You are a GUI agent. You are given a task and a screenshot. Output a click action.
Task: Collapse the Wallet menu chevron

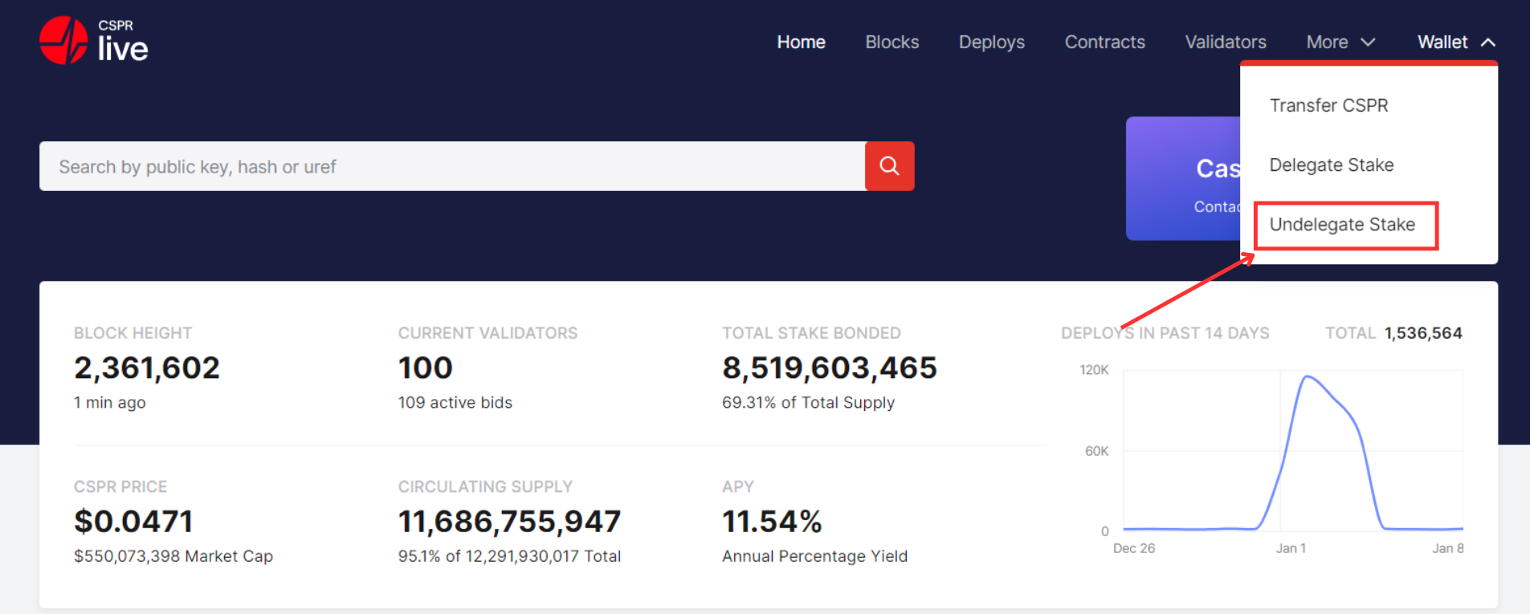point(1487,43)
